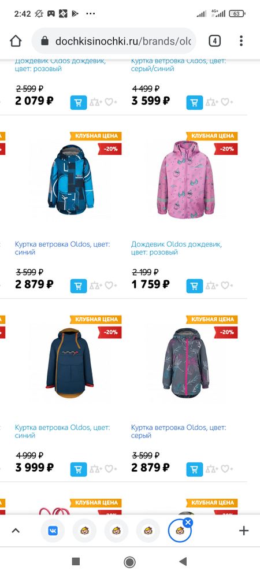
Task: Open link "Куртка ветровка Oldos, цвет: серый"
Action: [x=179, y=431]
